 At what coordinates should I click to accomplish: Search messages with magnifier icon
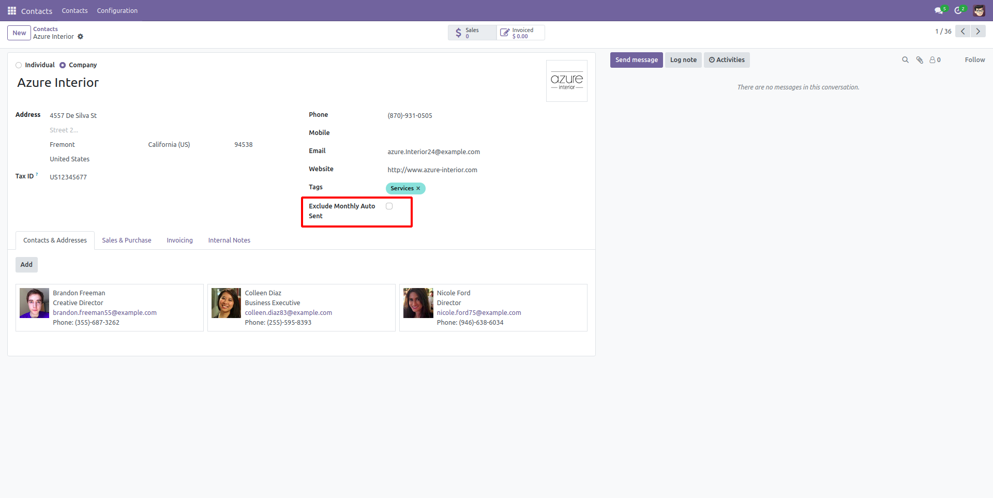pyautogui.click(x=905, y=60)
